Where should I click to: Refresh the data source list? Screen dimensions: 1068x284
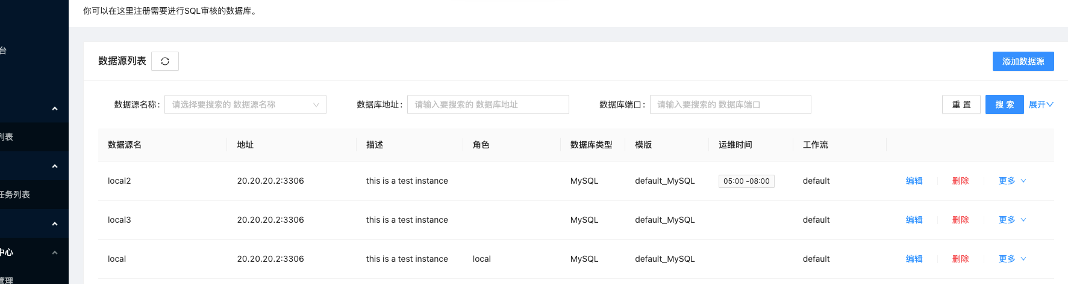tap(165, 61)
